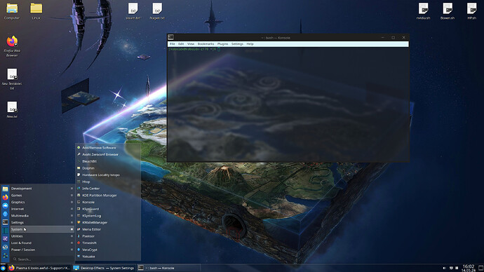484x272 pixels.
Task: Click the network icon in system tray
Action: [x=451, y=268]
